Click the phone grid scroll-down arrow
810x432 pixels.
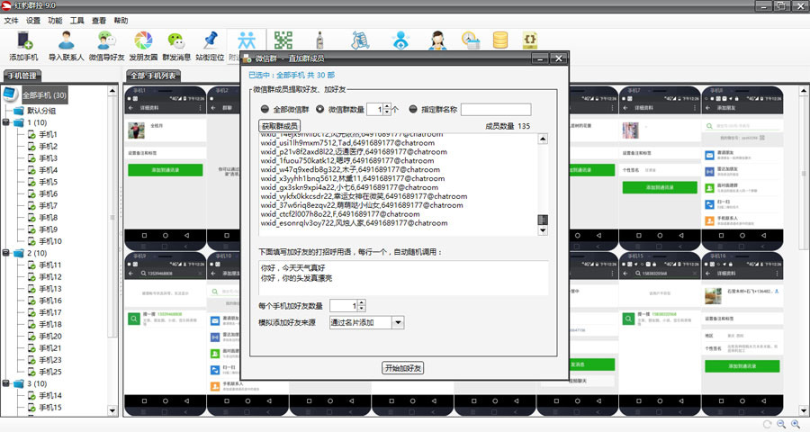point(804,410)
